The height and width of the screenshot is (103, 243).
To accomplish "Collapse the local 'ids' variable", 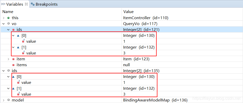I will (4, 71).
